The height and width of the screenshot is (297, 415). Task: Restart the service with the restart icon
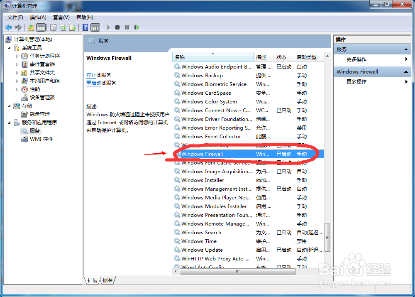(137, 27)
